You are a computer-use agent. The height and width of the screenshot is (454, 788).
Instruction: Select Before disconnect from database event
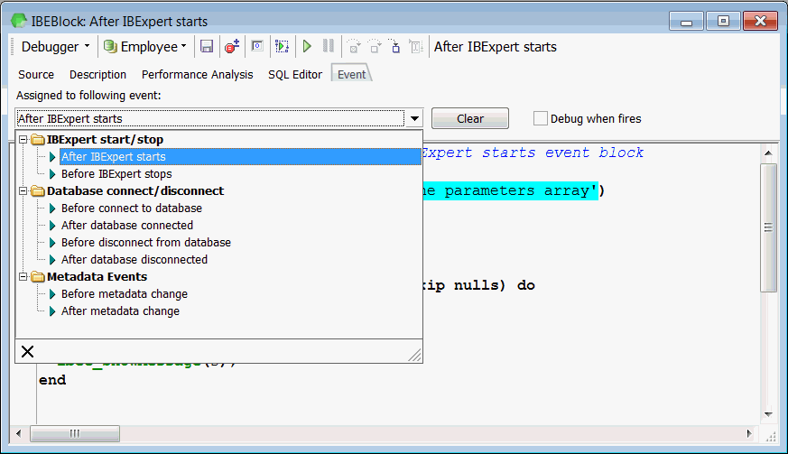click(146, 242)
